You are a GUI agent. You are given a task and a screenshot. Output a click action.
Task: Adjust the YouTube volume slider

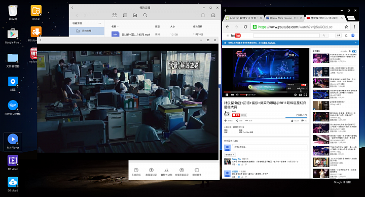click(x=243, y=94)
